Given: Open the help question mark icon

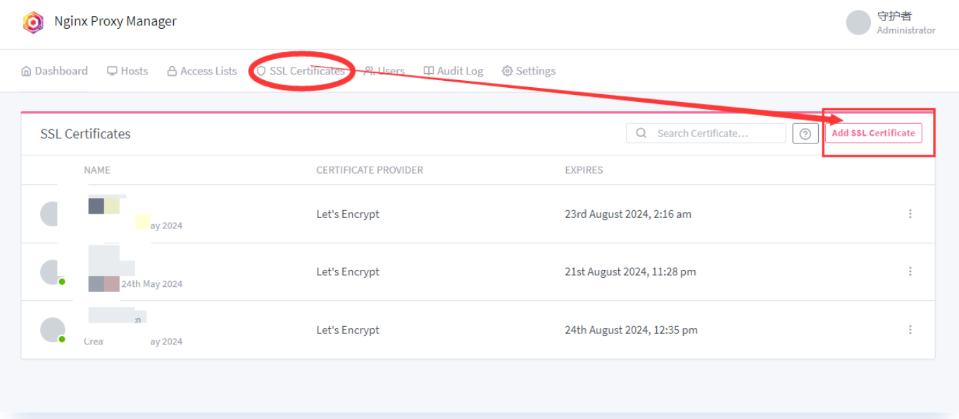Looking at the screenshot, I should tap(805, 134).
